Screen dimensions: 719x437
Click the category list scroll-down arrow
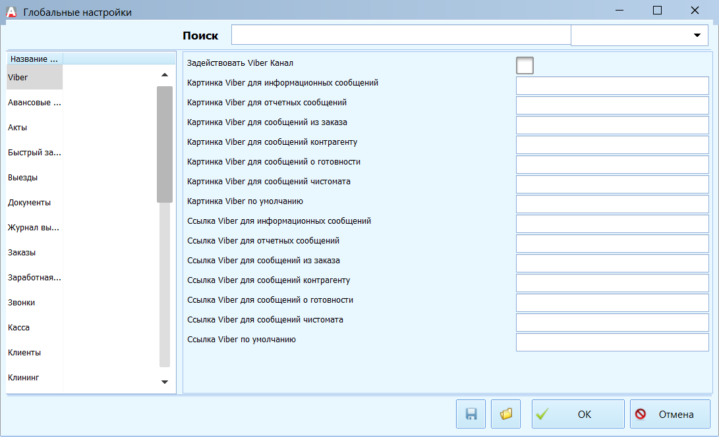[165, 382]
